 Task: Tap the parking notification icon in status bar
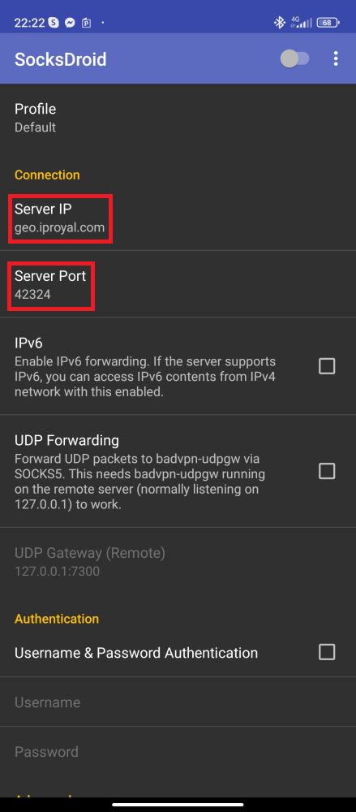[x=87, y=23]
